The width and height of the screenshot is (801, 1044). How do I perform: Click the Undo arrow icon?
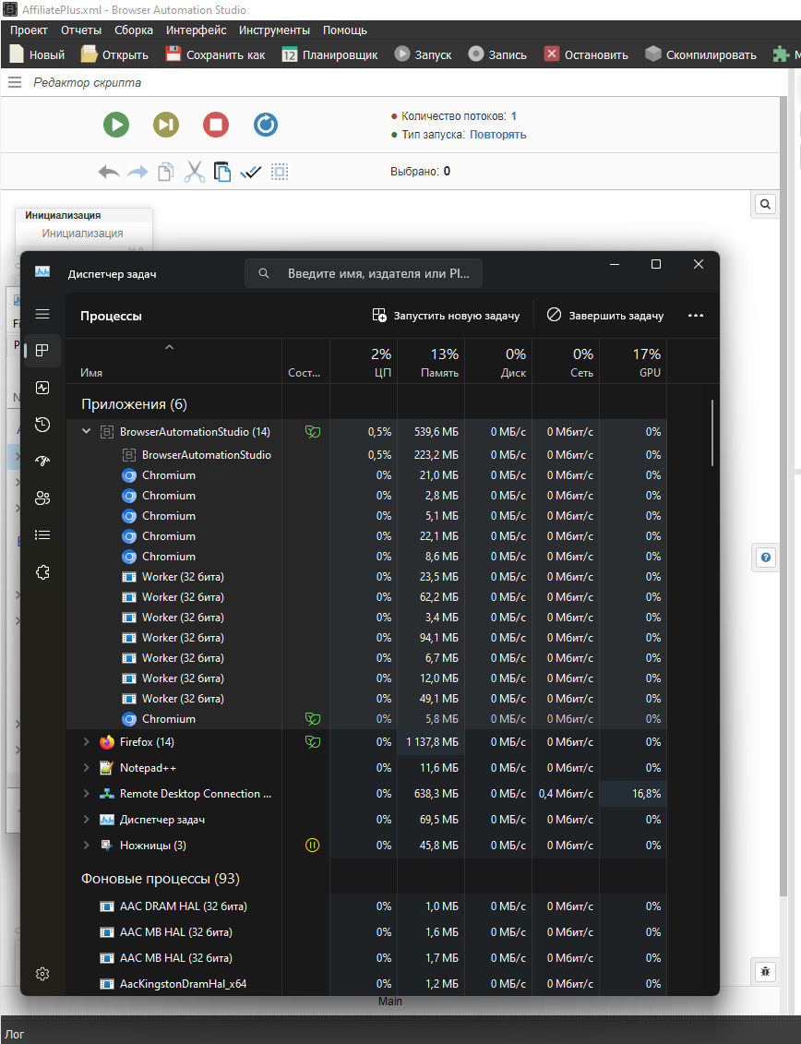(x=109, y=172)
